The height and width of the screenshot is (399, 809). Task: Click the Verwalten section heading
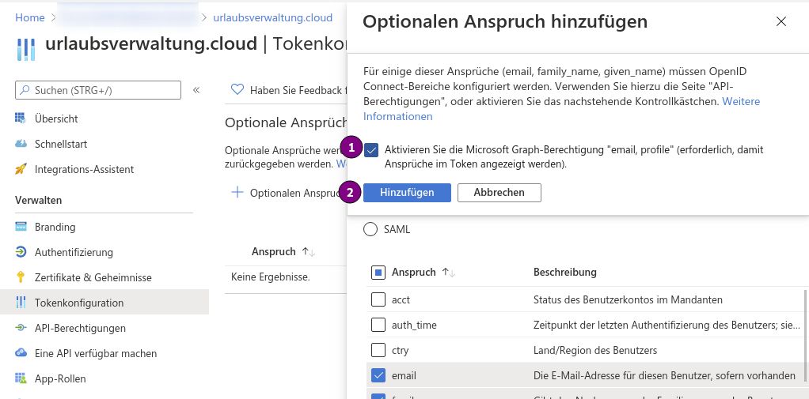click(x=38, y=200)
